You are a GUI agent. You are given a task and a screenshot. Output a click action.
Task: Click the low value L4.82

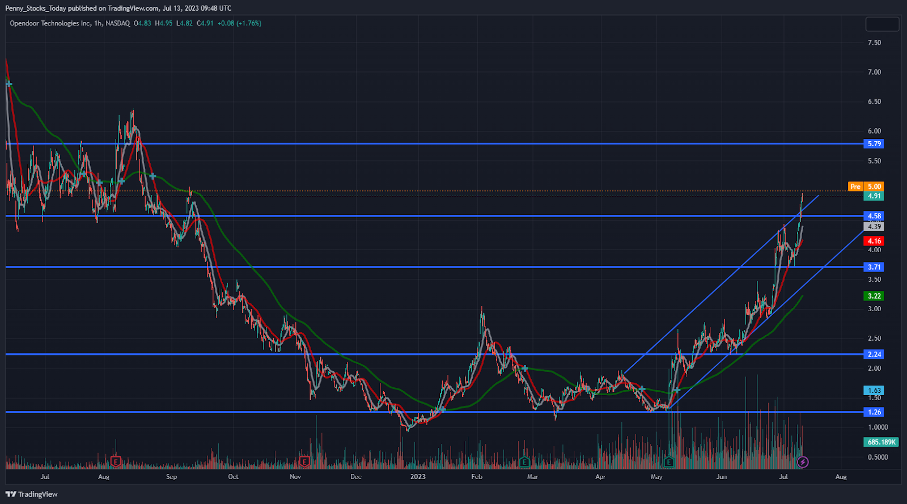(x=184, y=23)
